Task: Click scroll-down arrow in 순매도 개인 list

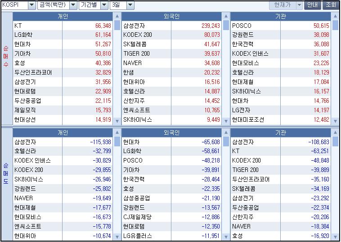Action: 117,237
